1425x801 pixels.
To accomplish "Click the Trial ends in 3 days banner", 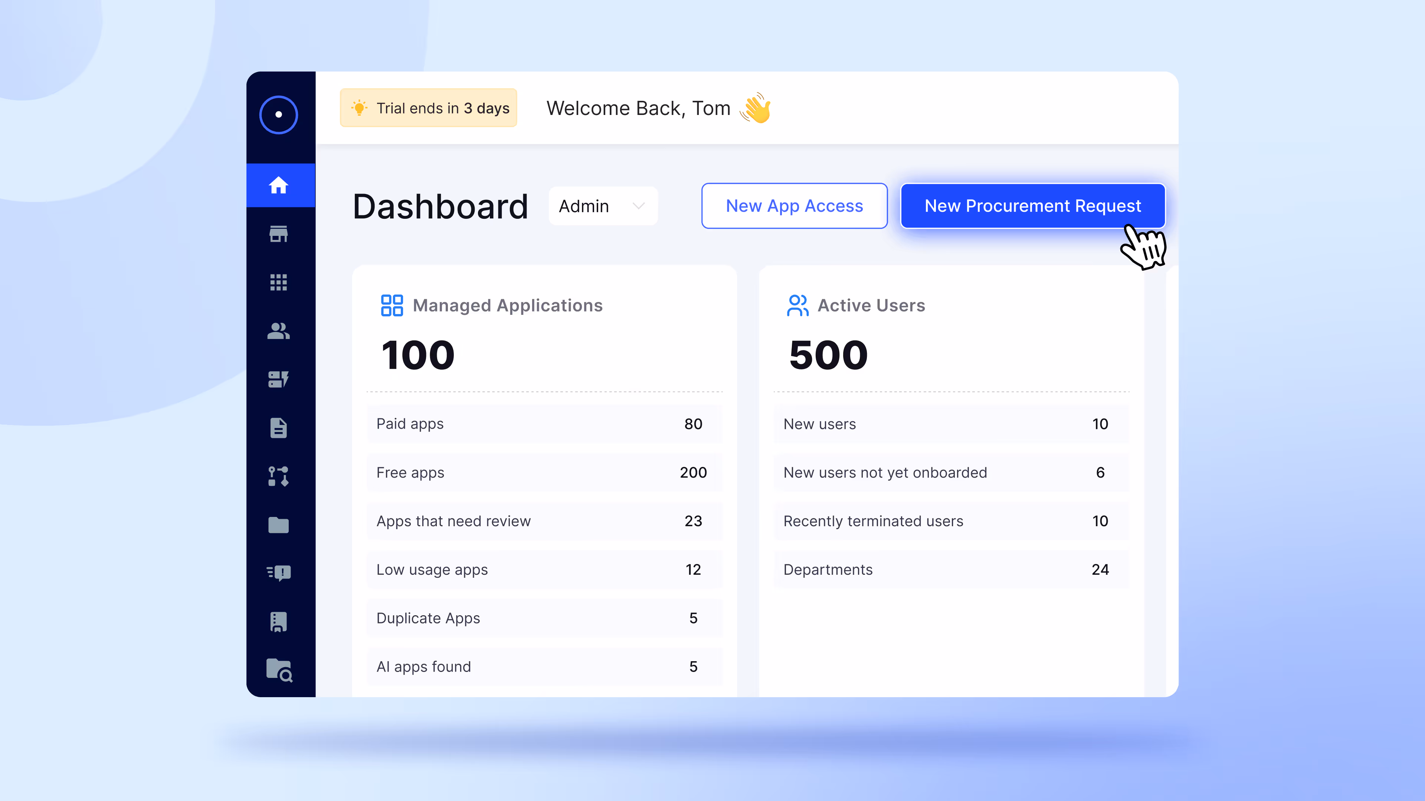I will (429, 108).
